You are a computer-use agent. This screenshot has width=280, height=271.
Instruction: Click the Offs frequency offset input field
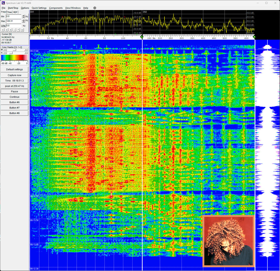[14, 26]
